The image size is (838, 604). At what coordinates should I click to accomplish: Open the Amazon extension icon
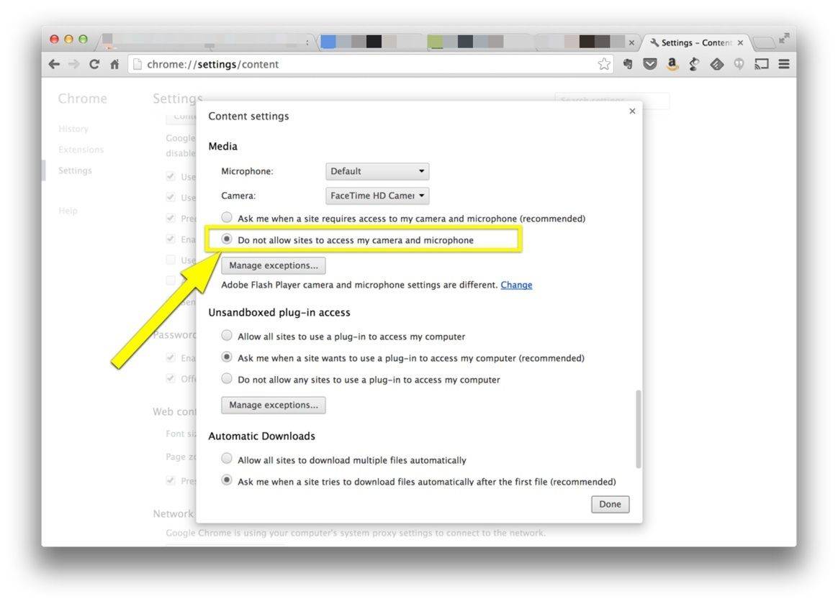coord(672,64)
